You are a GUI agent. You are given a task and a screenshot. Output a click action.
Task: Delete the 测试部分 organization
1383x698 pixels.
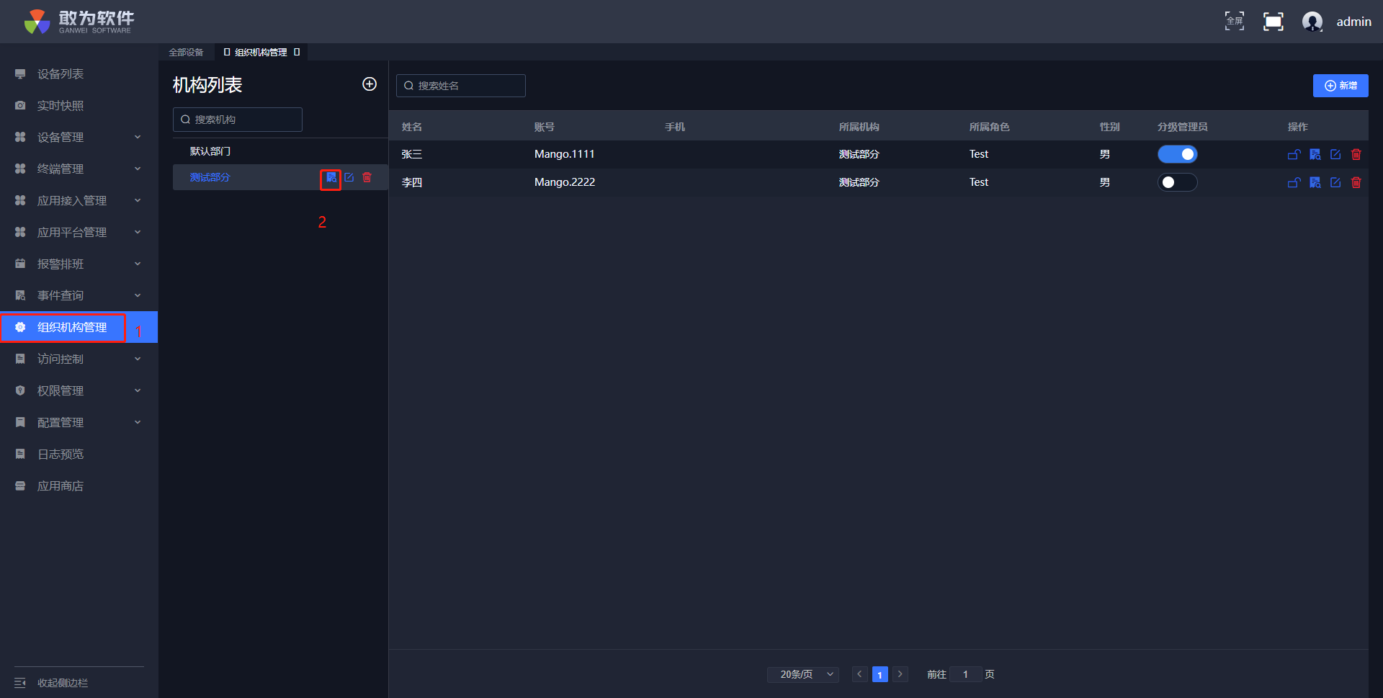367,177
